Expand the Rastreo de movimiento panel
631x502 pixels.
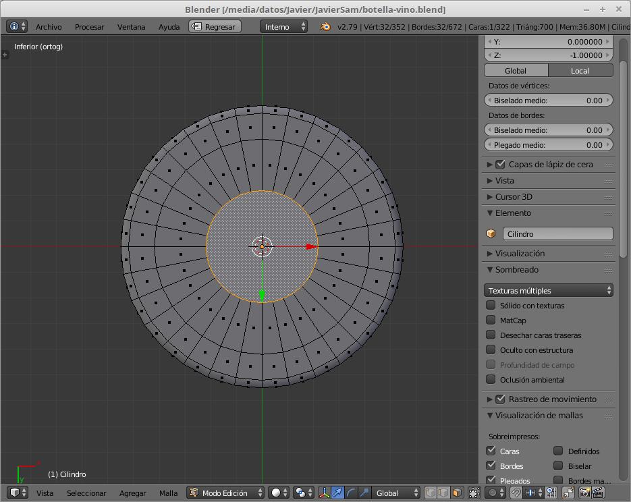tap(489, 399)
